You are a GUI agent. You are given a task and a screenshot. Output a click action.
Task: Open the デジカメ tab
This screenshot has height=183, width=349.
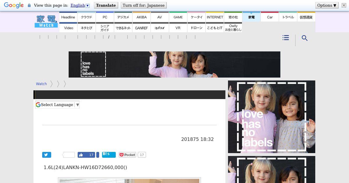coord(123,17)
